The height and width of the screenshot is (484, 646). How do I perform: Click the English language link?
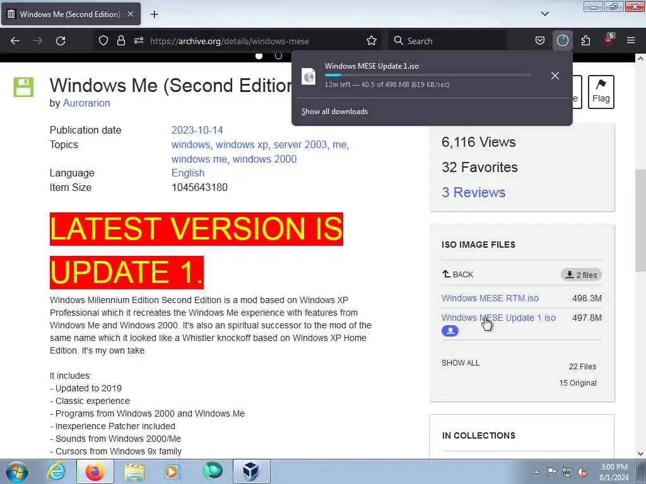(188, 173)
